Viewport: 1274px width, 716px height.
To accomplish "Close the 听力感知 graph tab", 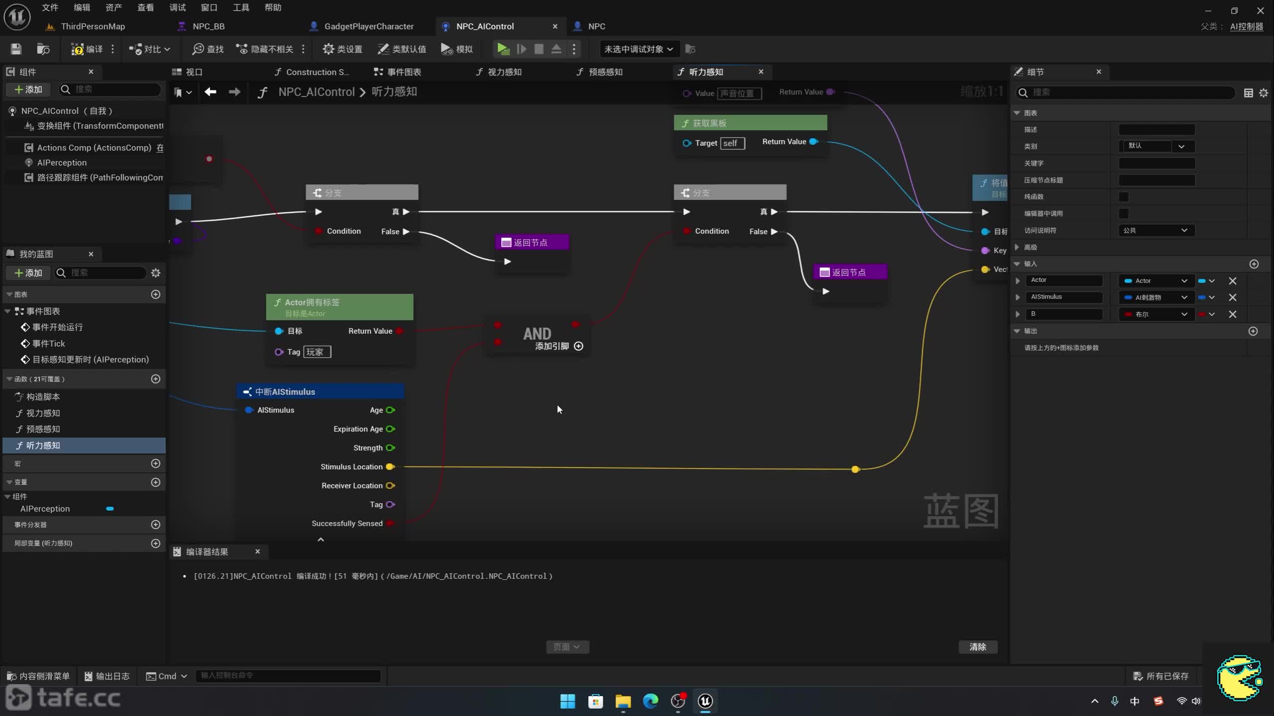I will (x=761, y=72).
